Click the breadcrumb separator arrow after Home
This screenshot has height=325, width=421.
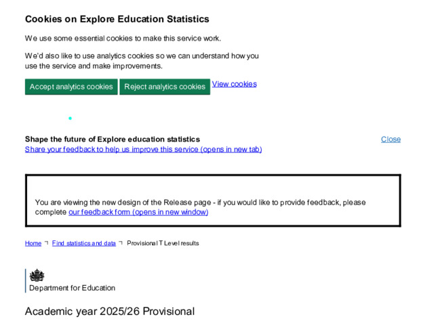[47, 243]
